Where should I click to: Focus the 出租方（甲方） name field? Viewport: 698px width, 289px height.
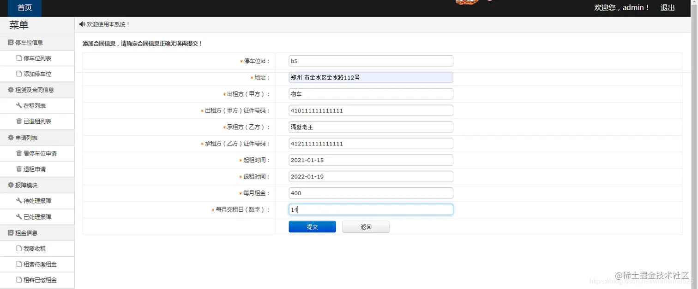pyautogui.click(x=371, y=94)
